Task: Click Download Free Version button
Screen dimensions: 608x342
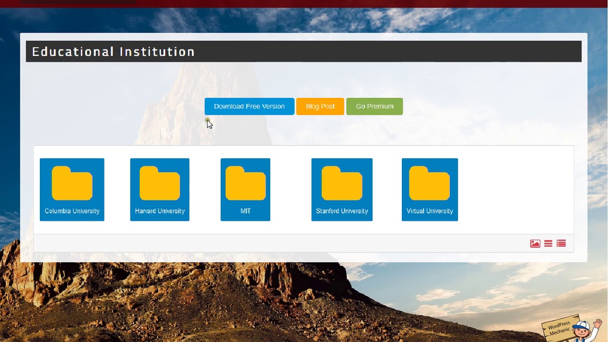Action: (249, 106)
